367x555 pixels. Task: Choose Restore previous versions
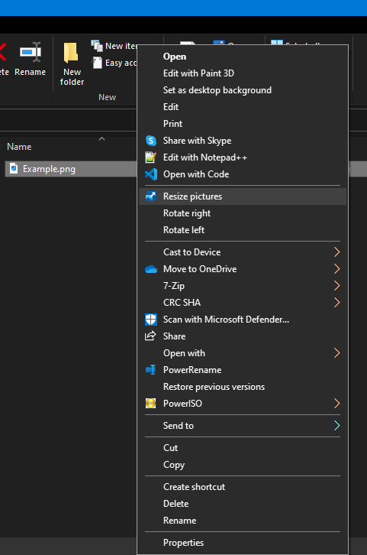243,387
